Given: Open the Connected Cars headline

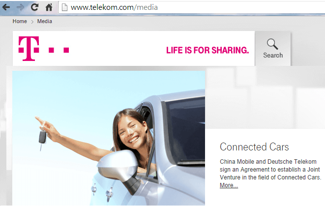Looking at the screenshot, I should click(254, 147).
